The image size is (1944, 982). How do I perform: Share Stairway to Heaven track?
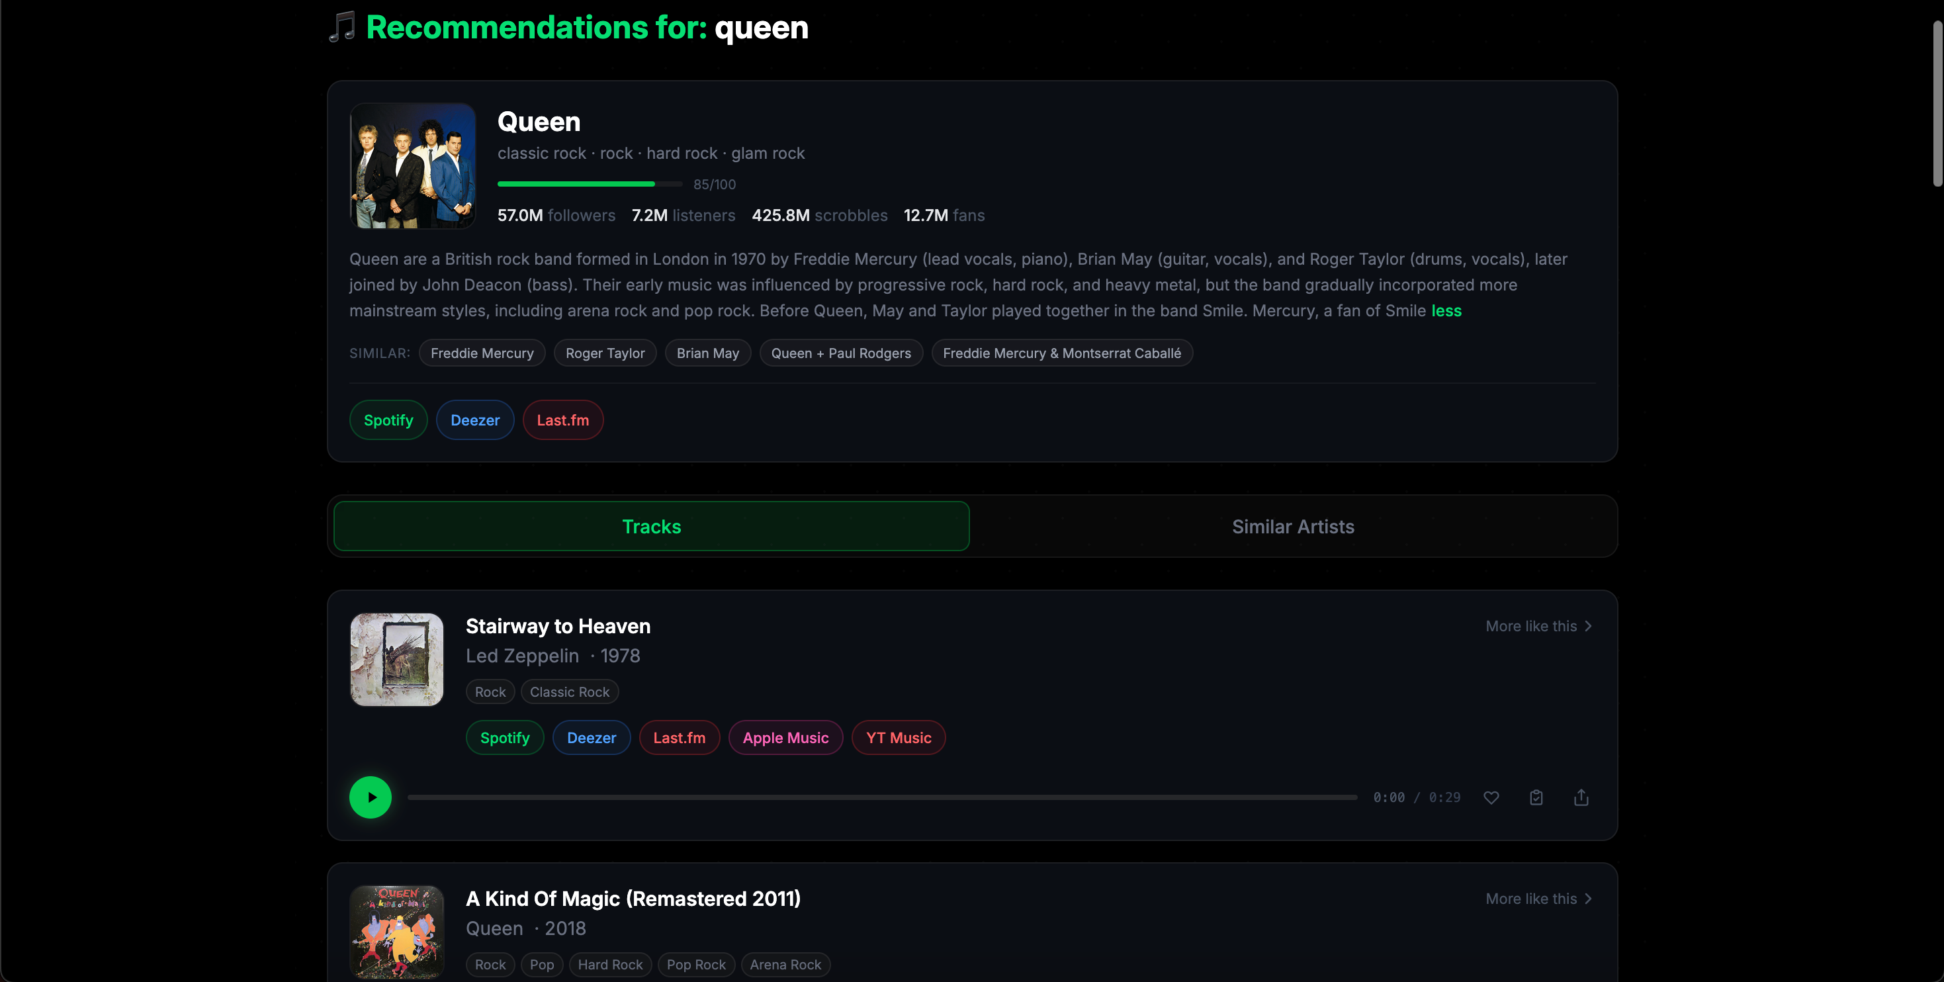coord(1581,797)
